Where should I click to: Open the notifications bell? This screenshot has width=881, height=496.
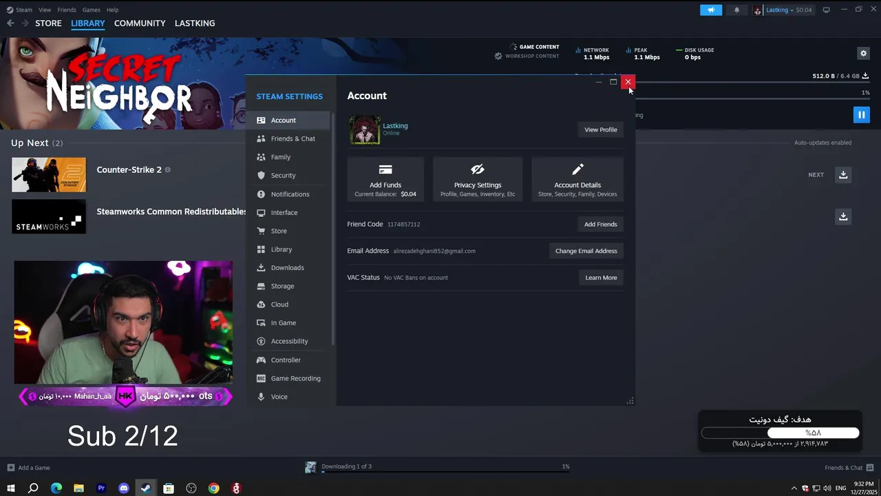coord(736,10)
